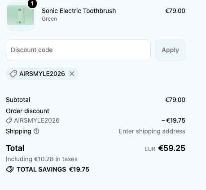Select the Sonic Electric Toothbrush product name

pyautogui.click(x=79, y=11)
